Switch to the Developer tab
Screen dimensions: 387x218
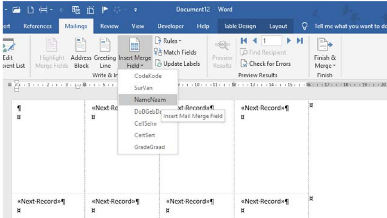point(171,26)
